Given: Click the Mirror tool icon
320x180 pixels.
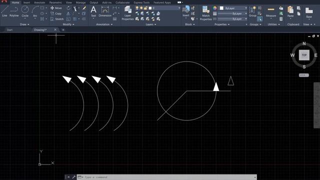Looking at the screenshot, I should pos(68,13).
